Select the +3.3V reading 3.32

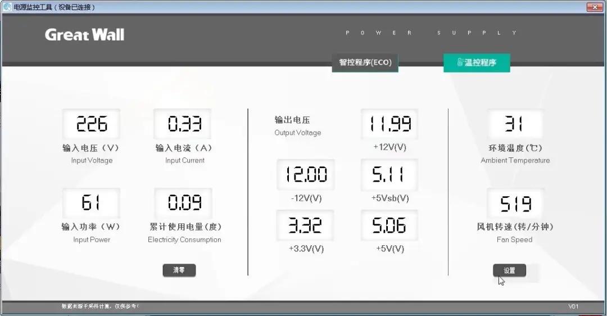[x=305, y=225]
